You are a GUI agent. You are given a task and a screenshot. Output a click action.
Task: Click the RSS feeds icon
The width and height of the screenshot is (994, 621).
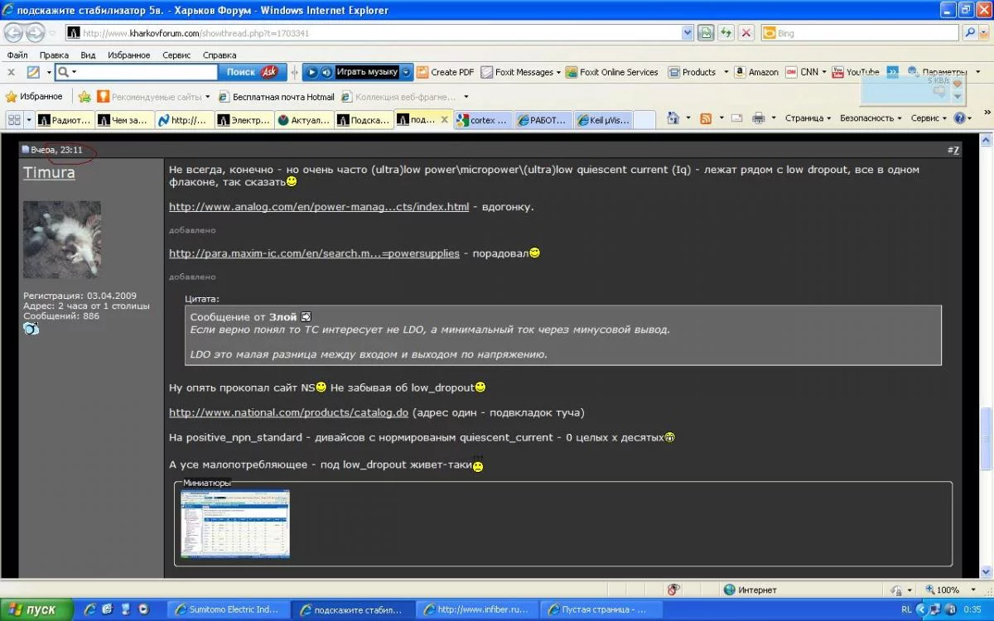[x=706, y=118]
